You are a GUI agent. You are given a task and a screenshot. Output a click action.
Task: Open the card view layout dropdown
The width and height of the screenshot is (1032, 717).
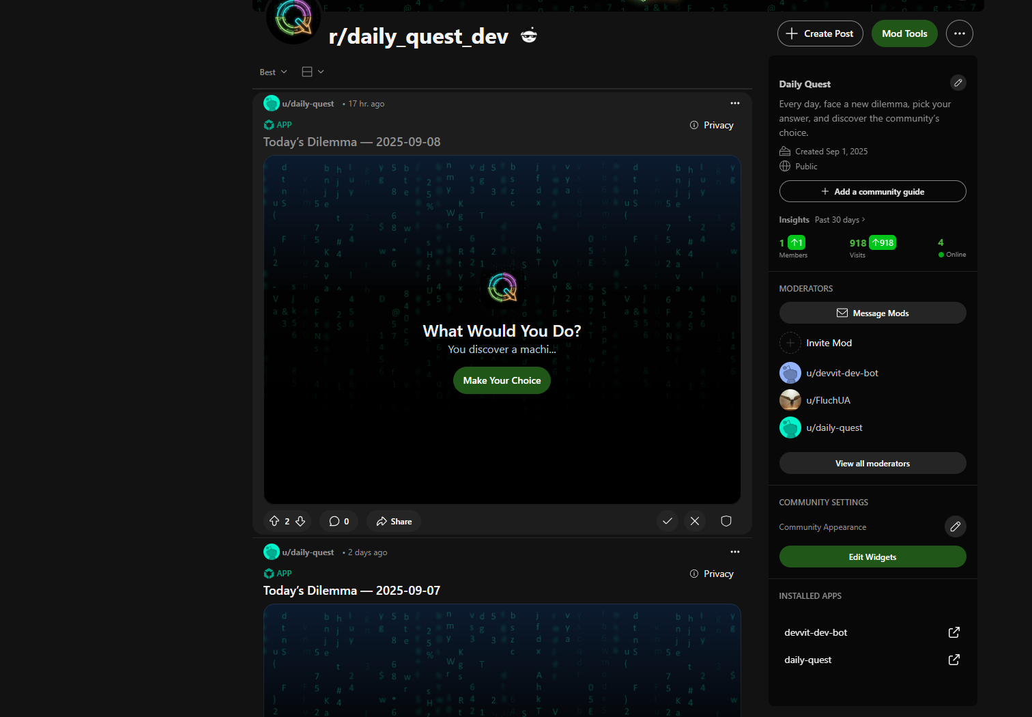313,72
